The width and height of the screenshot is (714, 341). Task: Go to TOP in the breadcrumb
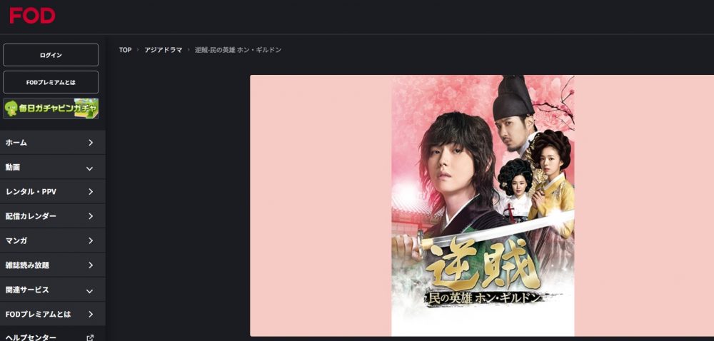[125, 50]
